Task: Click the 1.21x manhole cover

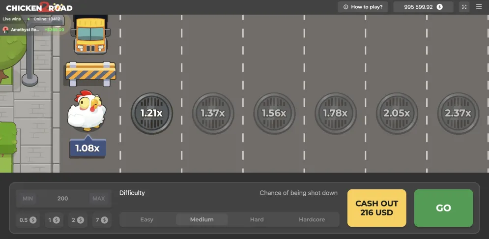Action: pyautogui.click(x=151, y=113)
